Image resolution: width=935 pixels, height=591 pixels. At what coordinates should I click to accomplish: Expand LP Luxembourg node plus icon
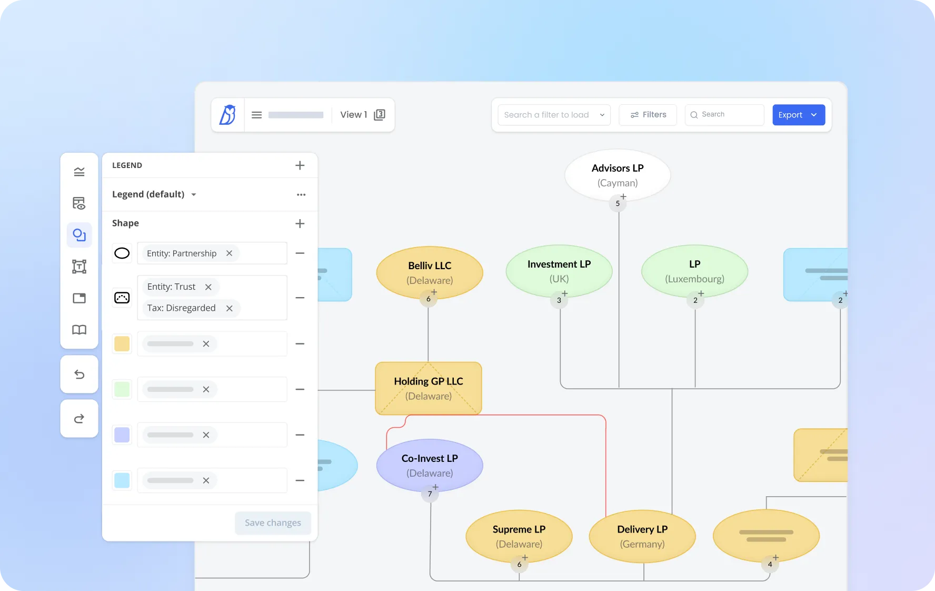(701, 293)
